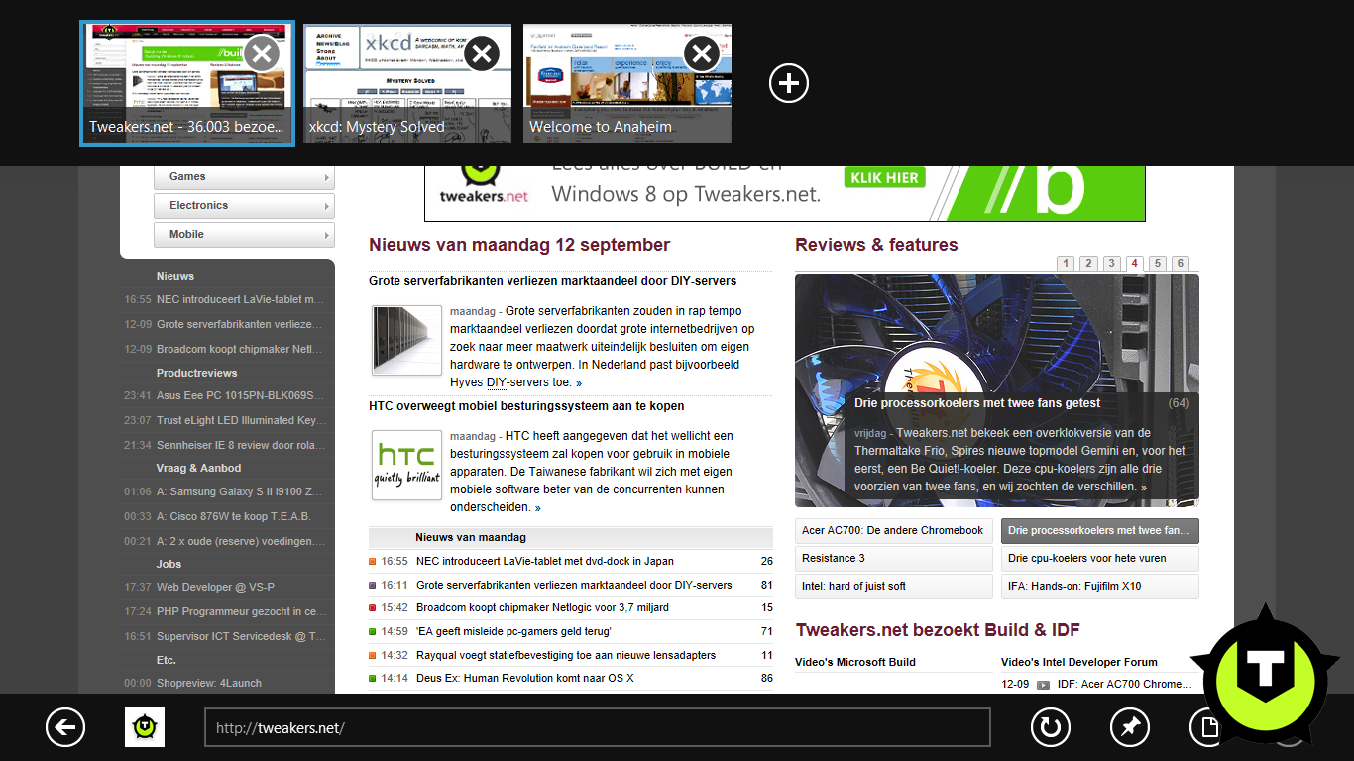Open sidebar ad 'A: Samsung Galaxy S II i9100'
Image resolution: width=1354 pixels, height=761 pixels.
[x=240, y=492]
